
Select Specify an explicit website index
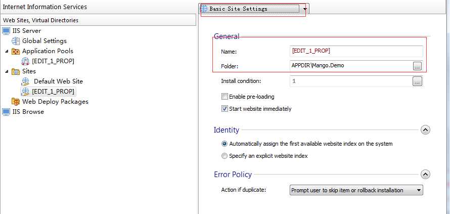tap(224, 156)
